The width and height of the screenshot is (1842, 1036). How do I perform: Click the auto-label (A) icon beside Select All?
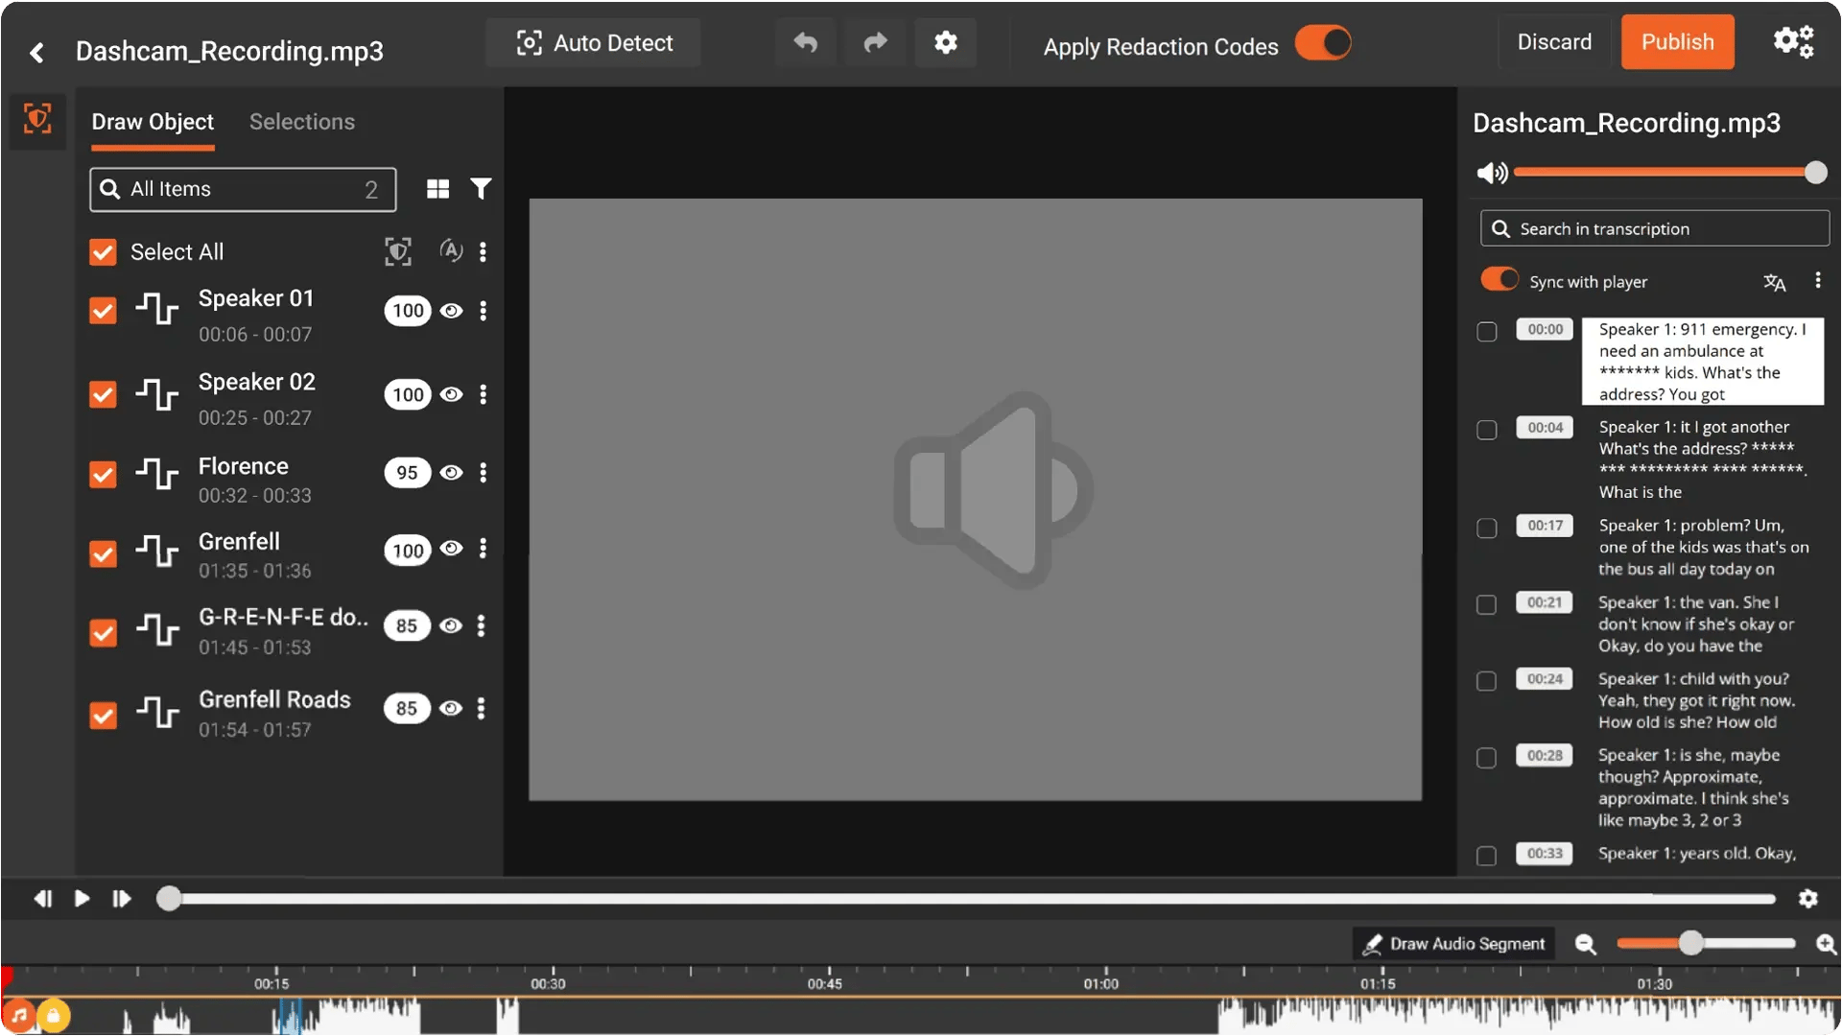click(x=450, y=251)
